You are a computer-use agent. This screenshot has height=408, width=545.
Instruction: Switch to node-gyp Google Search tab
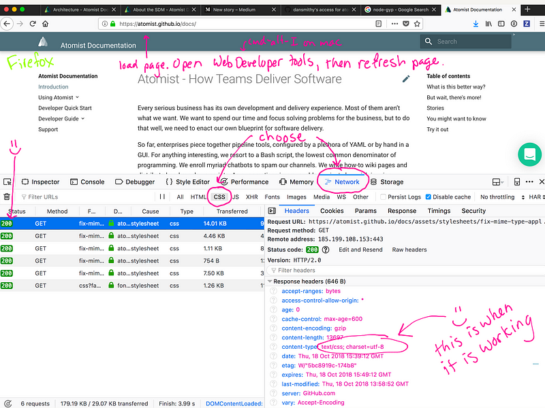[x=400, y=10]
